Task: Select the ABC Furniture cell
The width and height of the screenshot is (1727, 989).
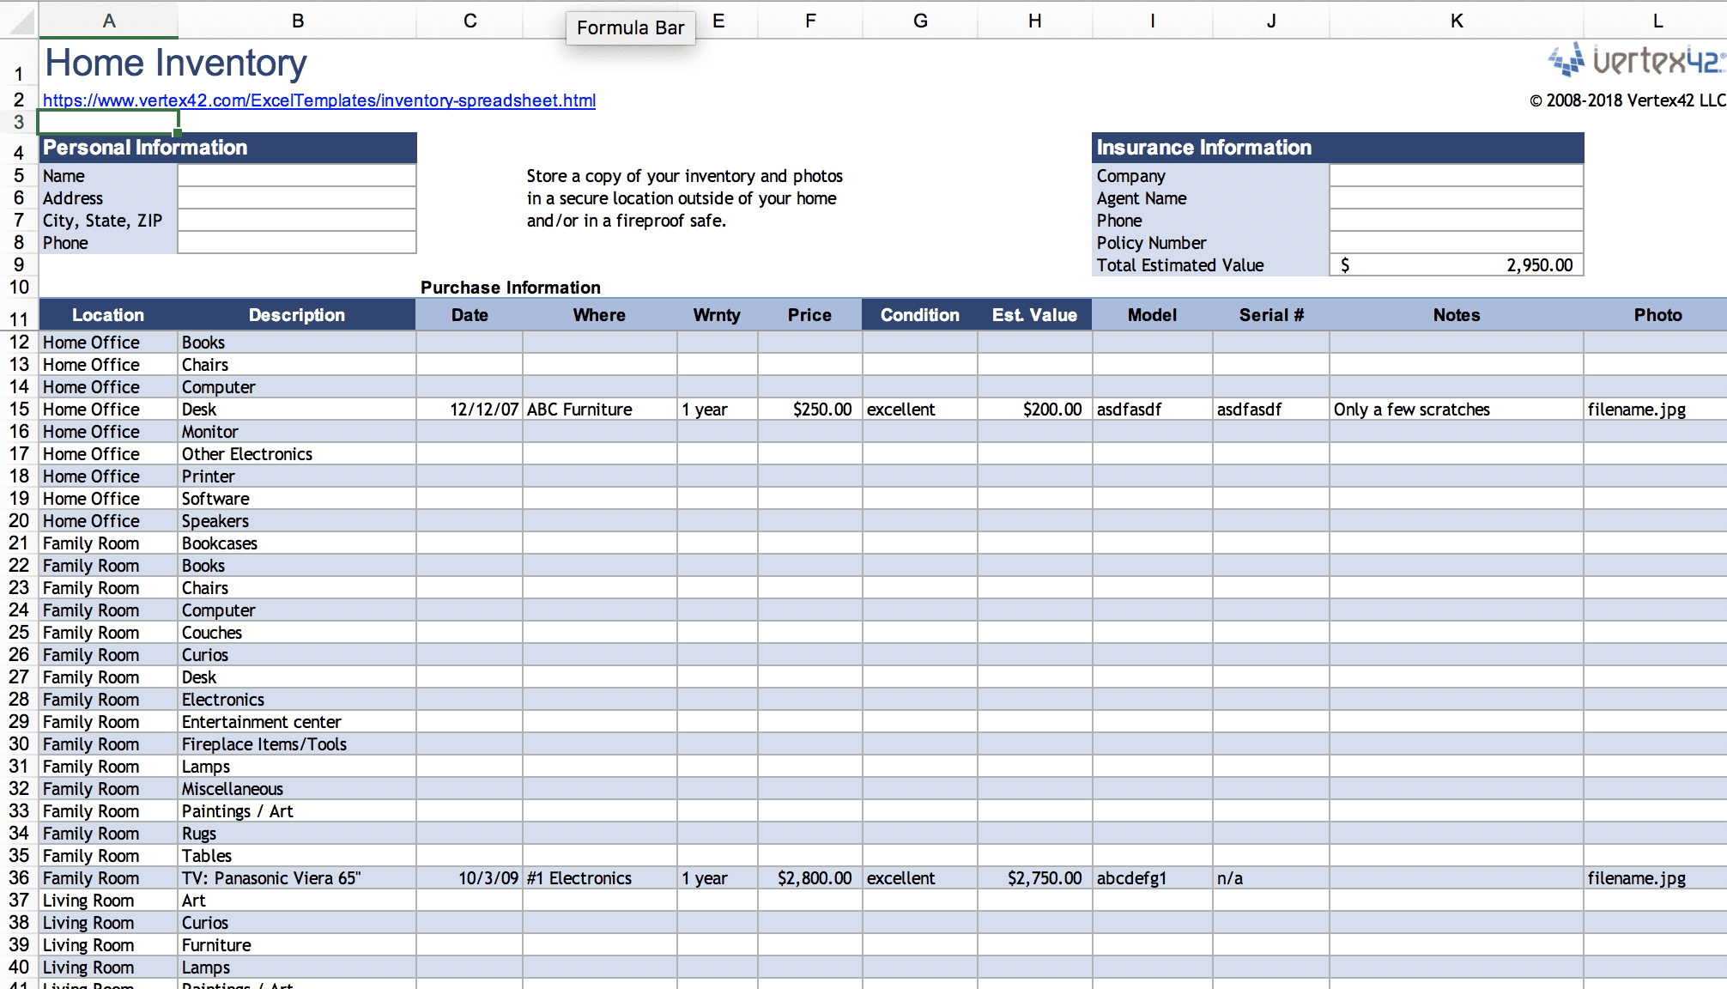Action: 599,410
